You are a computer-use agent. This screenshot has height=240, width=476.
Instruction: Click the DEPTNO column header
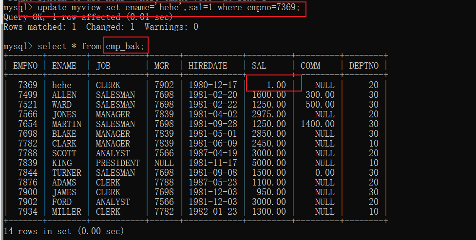363,66
